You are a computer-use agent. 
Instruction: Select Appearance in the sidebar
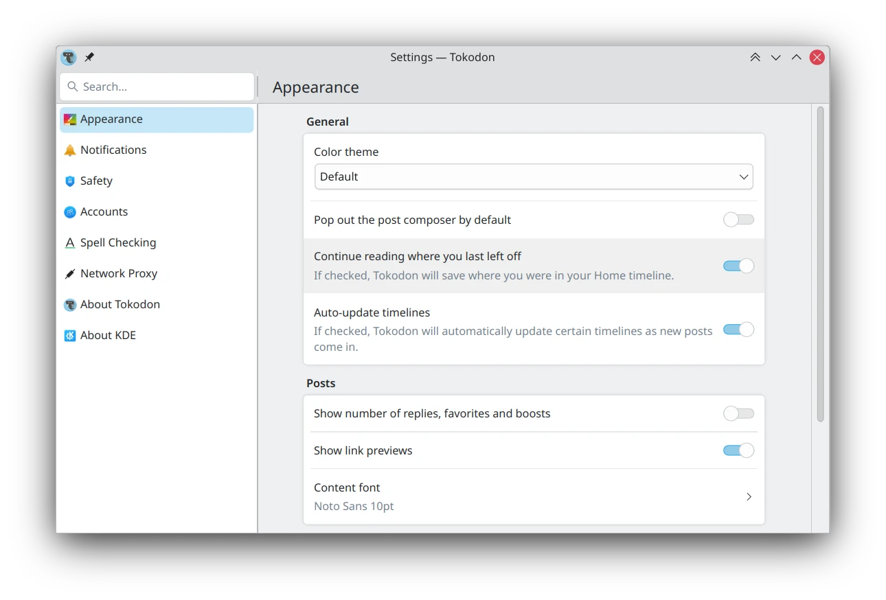(x=157, y=119)
